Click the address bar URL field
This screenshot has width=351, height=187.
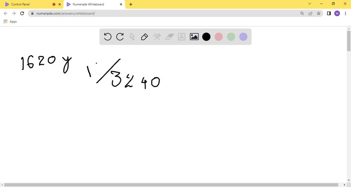click(x=175, y=13)
